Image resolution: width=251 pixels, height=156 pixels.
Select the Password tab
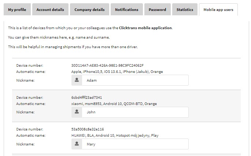pyautogui.click(x=158, y=9)
